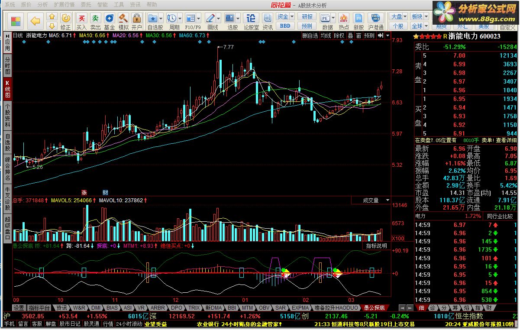Click the down arrow navigation icon
Image resolution: width=520 pixels, height=330 pixels.
point(52,26)
